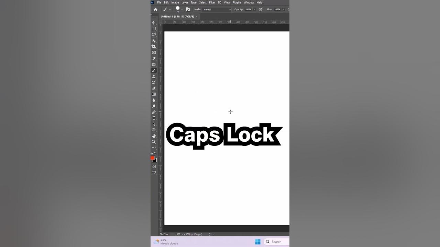This screenshot has height=247, width=440.
Task: Open the Plugins menu
Action: pyautogui.click(x=237, y=2)
